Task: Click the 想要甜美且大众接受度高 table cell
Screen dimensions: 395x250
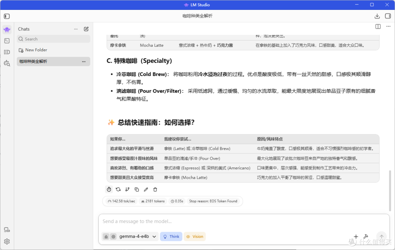Action: (x=132, y=178)
